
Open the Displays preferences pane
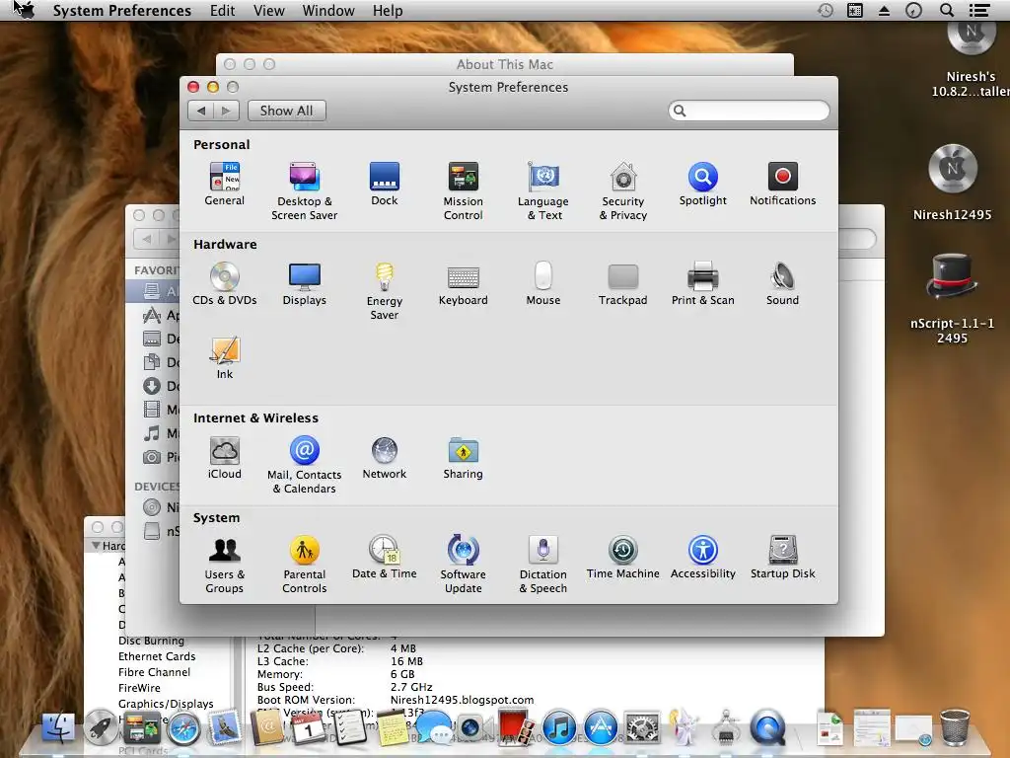point(304,283)
